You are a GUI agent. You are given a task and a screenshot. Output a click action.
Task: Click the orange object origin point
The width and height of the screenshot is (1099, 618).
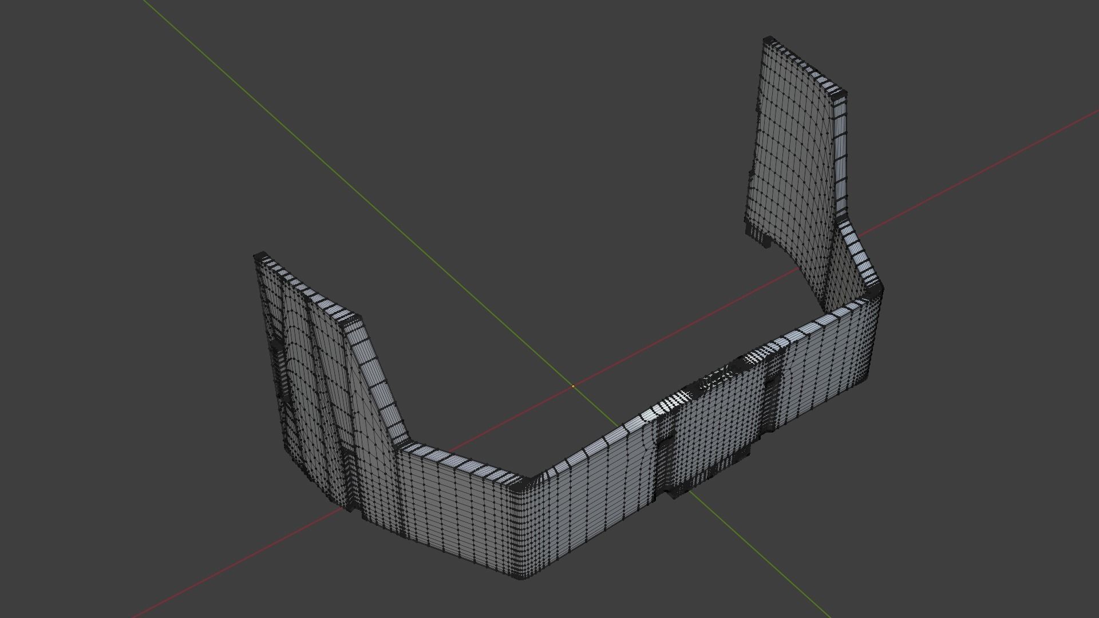pyautogui.click(x=573, y=387)
